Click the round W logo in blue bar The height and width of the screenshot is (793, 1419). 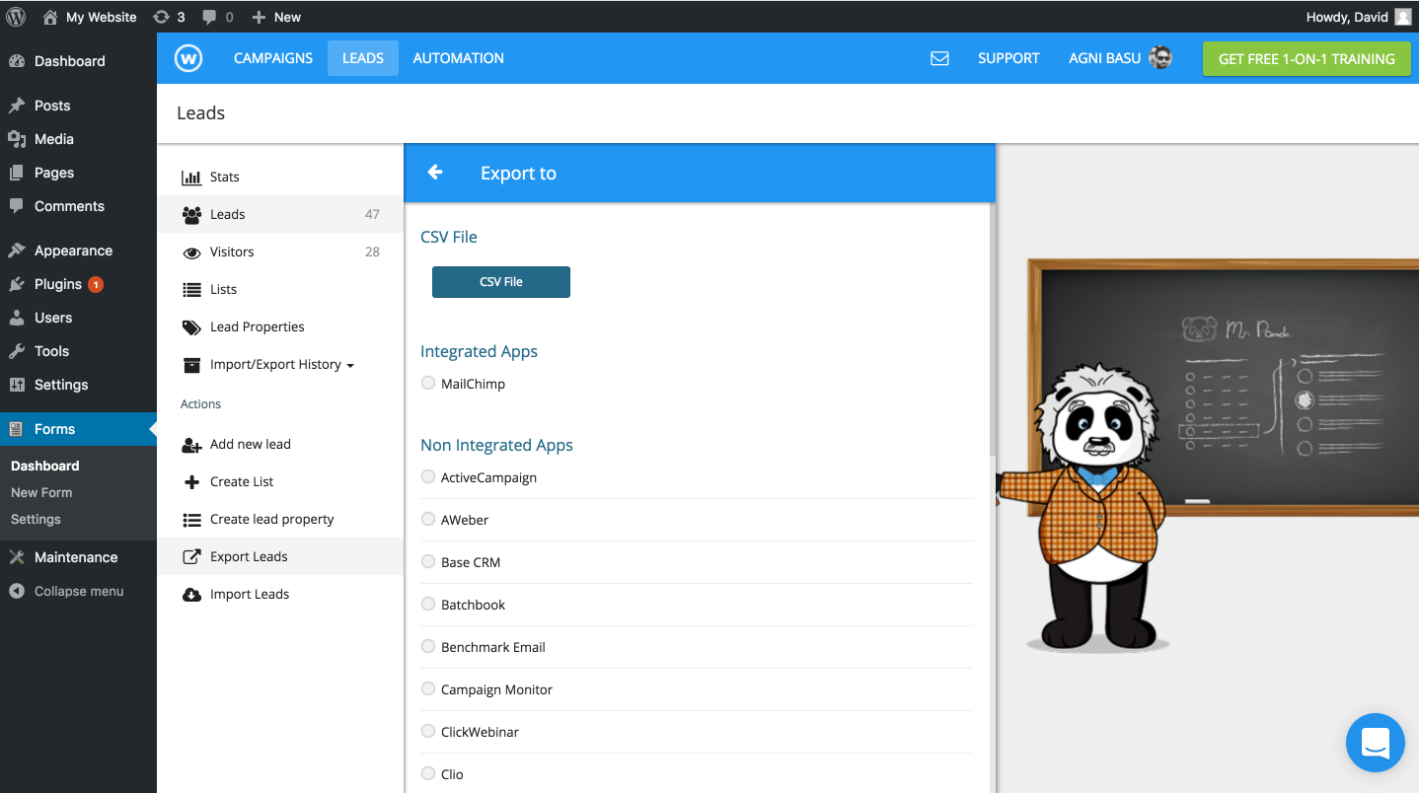click(188, 58)
